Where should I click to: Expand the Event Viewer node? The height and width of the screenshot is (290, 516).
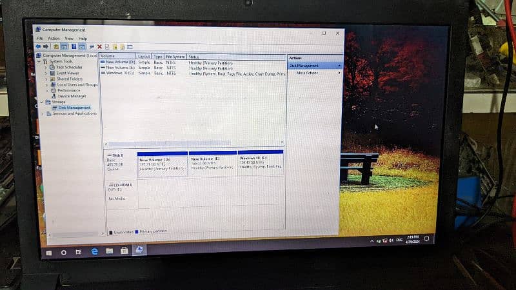click(46, 73)
